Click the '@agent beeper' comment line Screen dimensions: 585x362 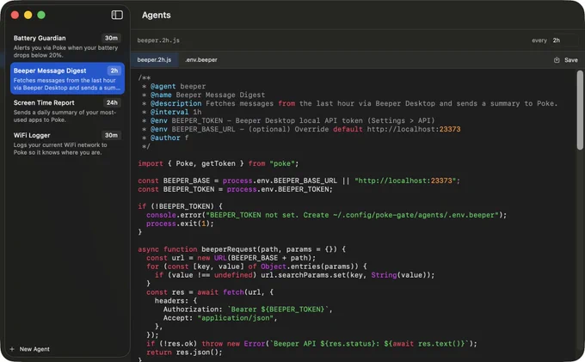(174, 86)
